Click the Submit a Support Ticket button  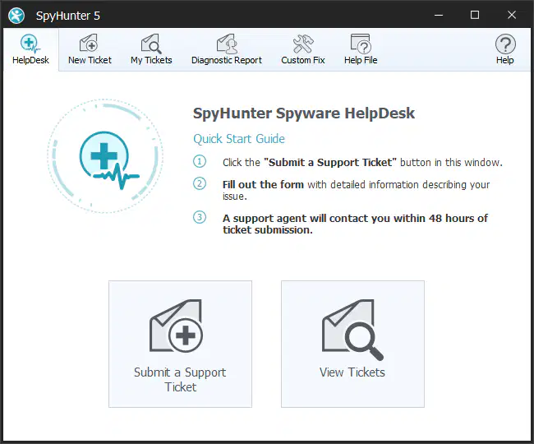180,344
